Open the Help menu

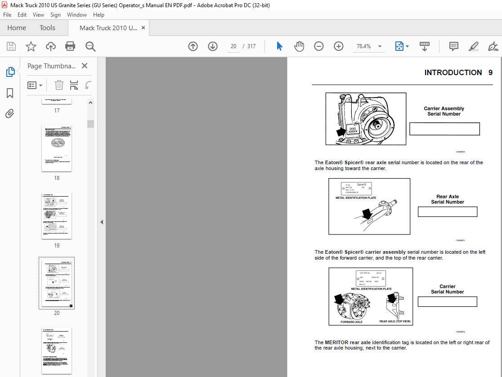(99, 15)
